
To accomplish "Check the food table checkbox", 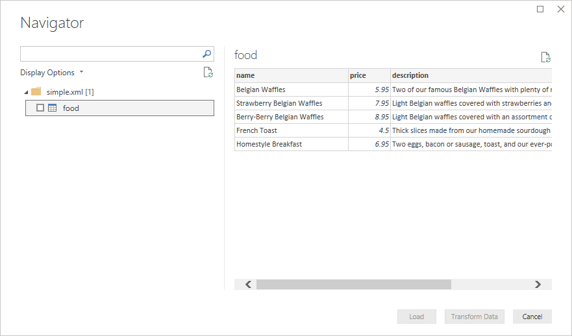I will (40, 108).
